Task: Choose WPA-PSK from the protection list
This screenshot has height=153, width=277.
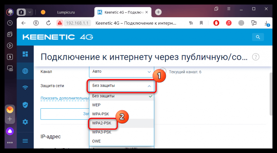Action: [x=122, y=114]
